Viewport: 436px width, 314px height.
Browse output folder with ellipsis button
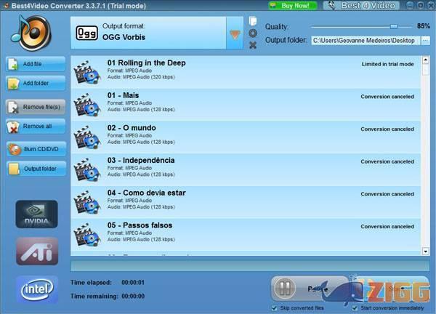pos(425,41)
